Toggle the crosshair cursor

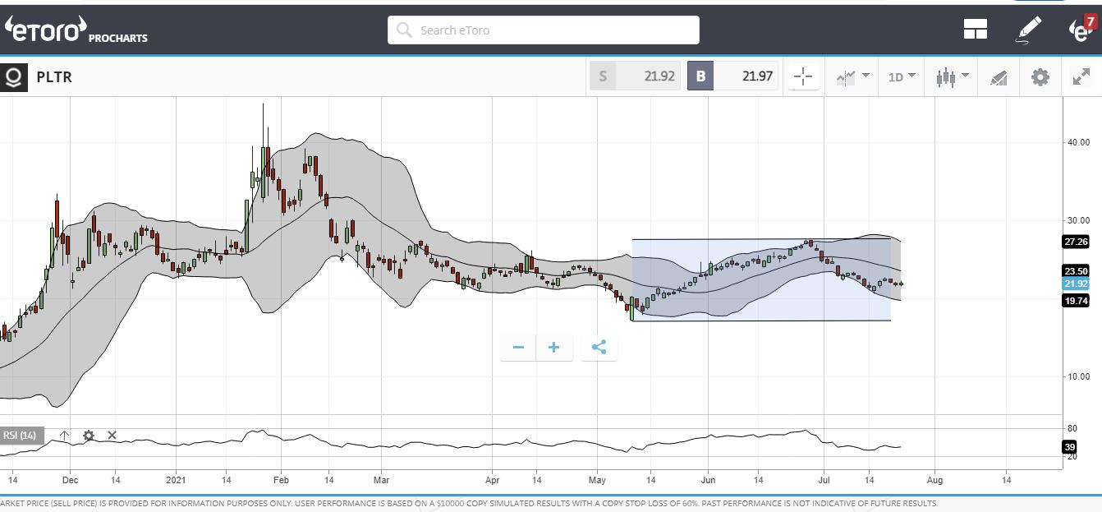coord(803,77)
